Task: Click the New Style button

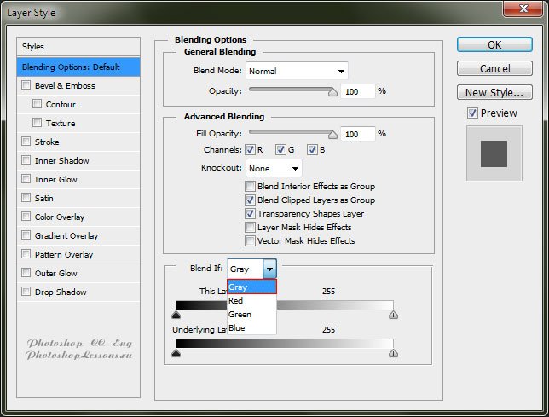Action: pyautogui.click(x=494, y=93)
